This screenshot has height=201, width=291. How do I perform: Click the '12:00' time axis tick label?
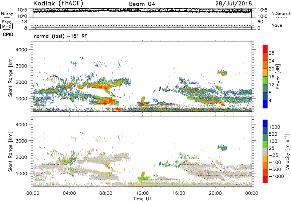[x=142, y=193]
